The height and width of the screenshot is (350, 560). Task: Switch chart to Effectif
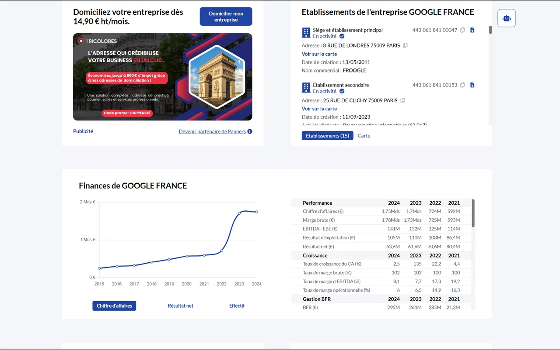(x=237, y=306)
